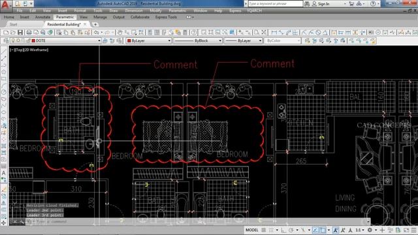Open the YQARCH menu
Image resolution: width=418 pixels, height=235 pixels.
tap(254, 10)
